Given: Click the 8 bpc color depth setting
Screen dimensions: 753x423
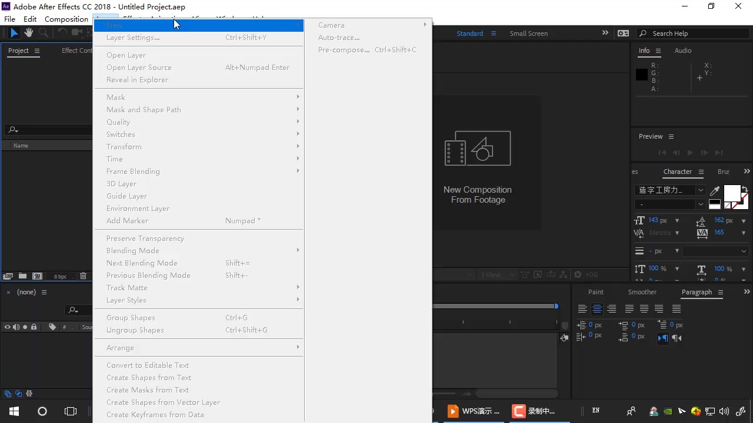Looking at the screenshot, I should point(61,276).
